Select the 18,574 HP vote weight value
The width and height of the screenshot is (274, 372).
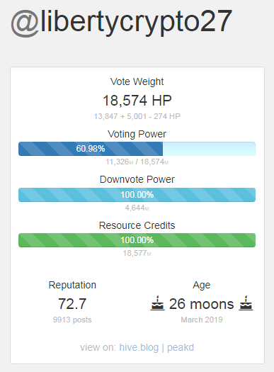137,101
